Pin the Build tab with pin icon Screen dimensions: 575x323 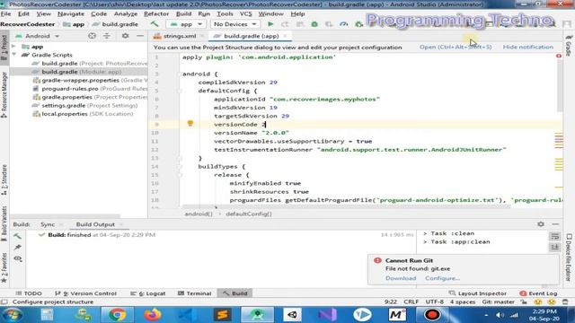17,248
